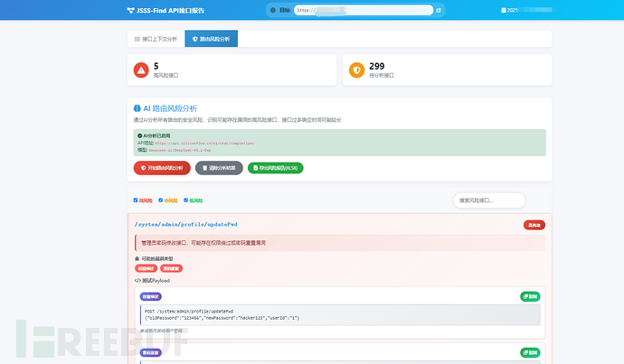
Task: Copy the first 权限绕过 payload
Action: 530,296
